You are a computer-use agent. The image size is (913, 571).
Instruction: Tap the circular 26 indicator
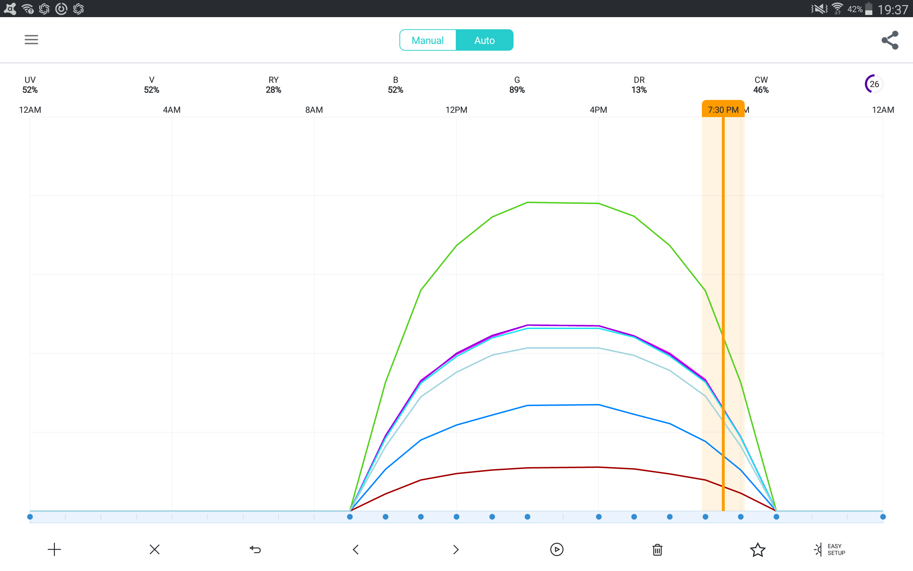874,84
